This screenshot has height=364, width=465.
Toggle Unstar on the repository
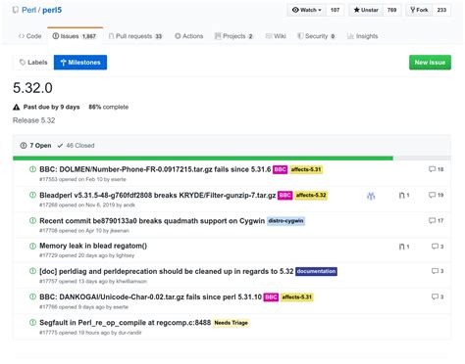(366, 10)
